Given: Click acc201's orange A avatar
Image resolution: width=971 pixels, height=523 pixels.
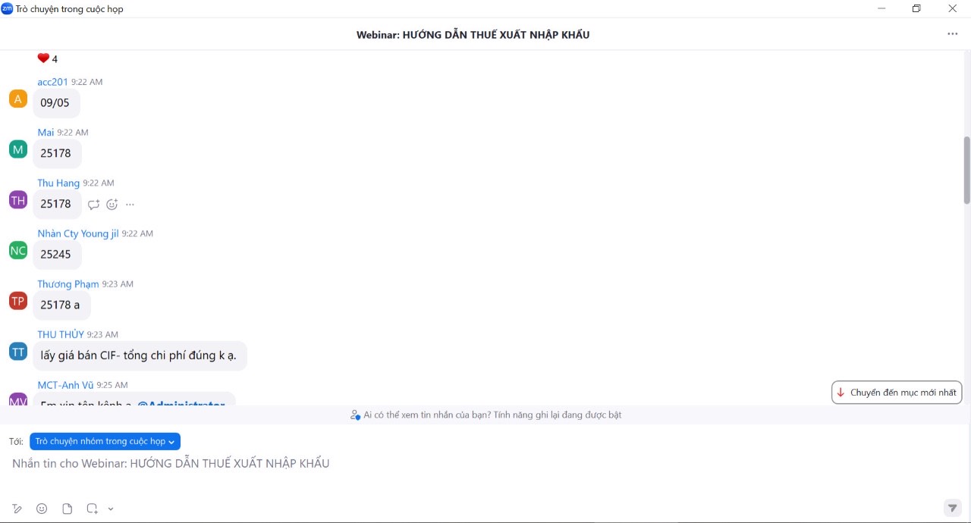Looking at the screenshot, I should point(18,99).
